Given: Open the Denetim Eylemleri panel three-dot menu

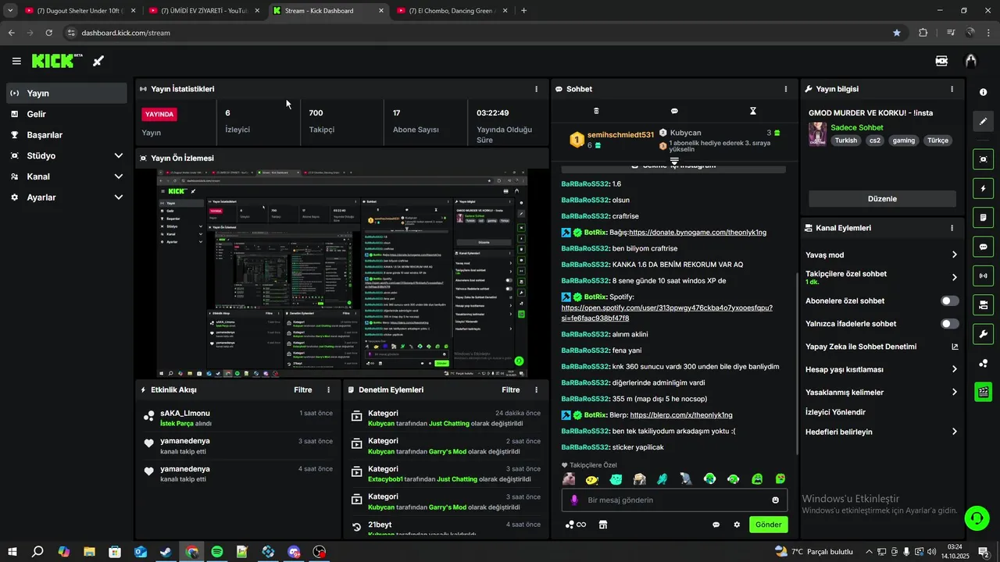Looking at the screenshot, I should coord(536,389).
